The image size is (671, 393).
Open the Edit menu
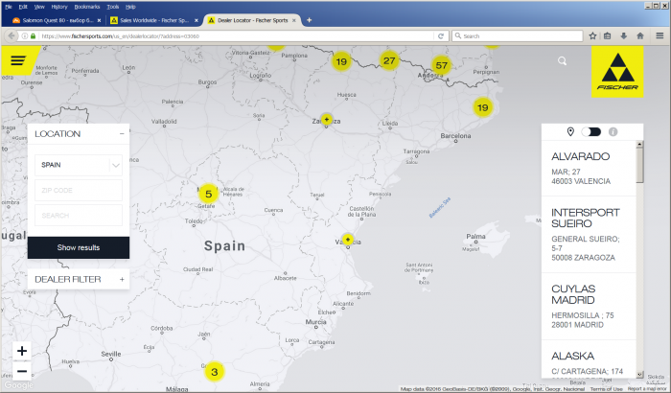pos(23,7)
